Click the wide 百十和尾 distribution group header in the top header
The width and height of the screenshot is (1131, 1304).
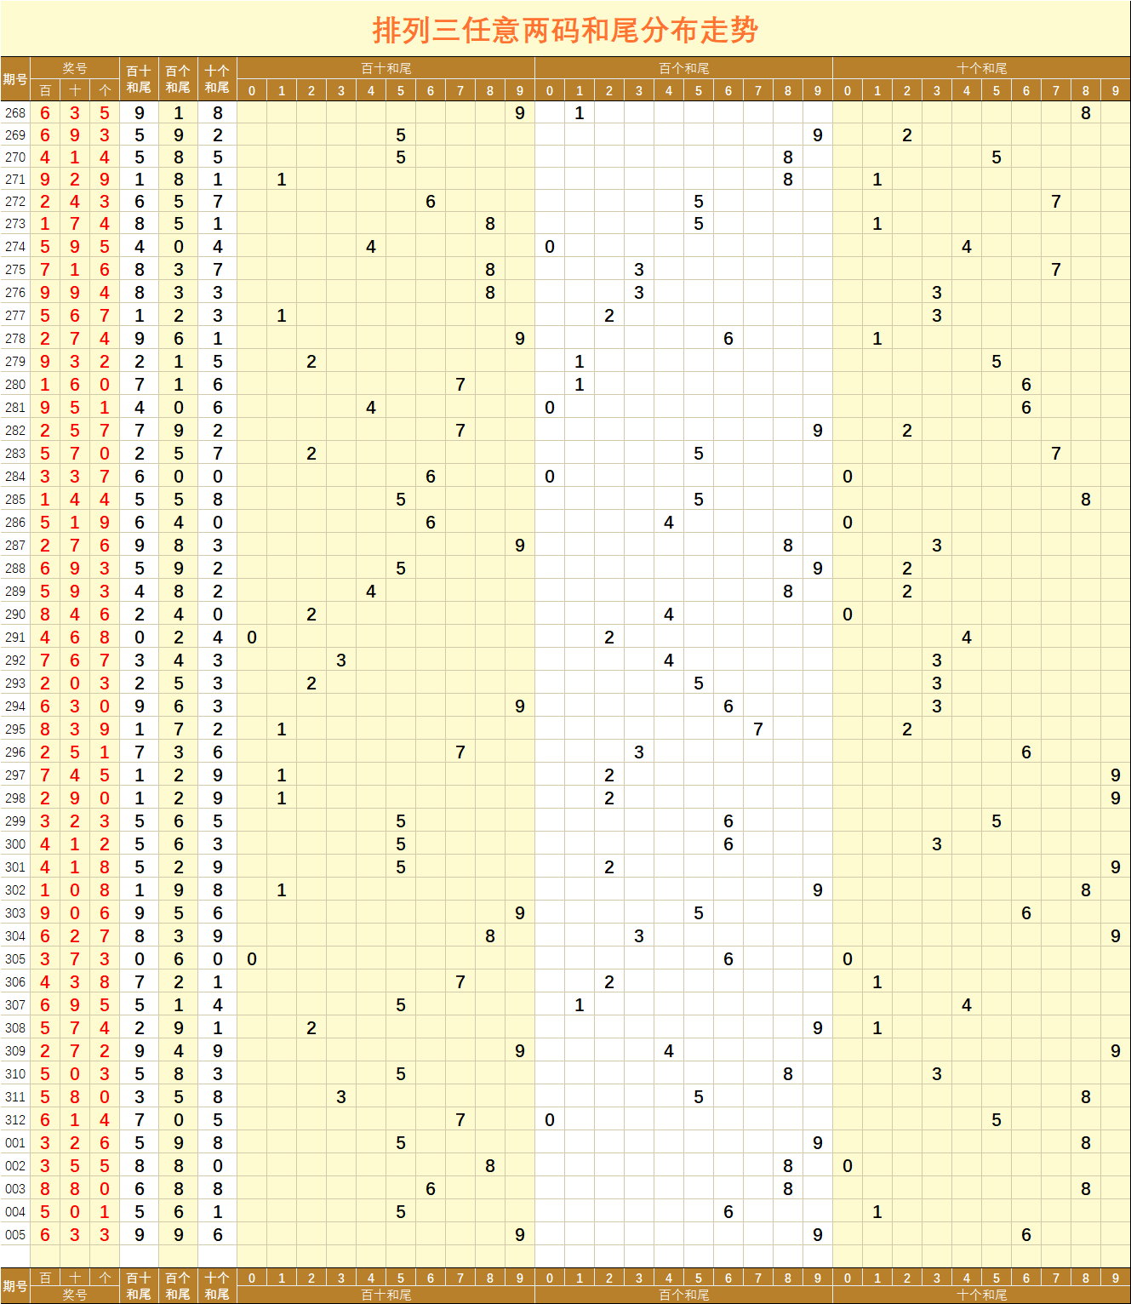[386, 68]
